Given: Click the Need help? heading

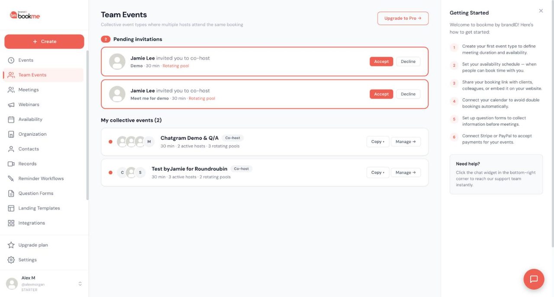Looking at the screenshot, I should click(468, 164).
